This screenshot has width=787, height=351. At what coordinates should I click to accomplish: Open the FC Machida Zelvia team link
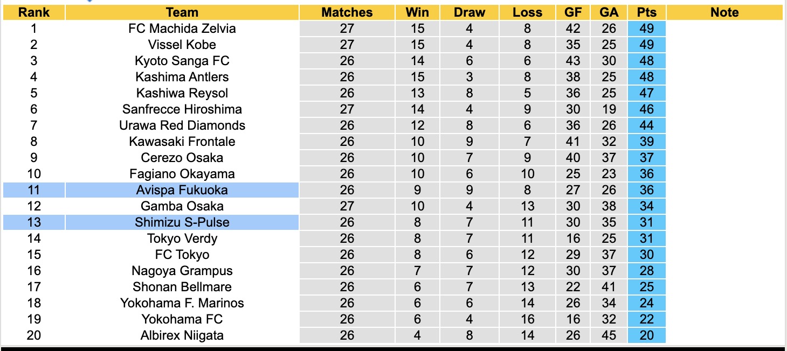(x=182, y=29)
